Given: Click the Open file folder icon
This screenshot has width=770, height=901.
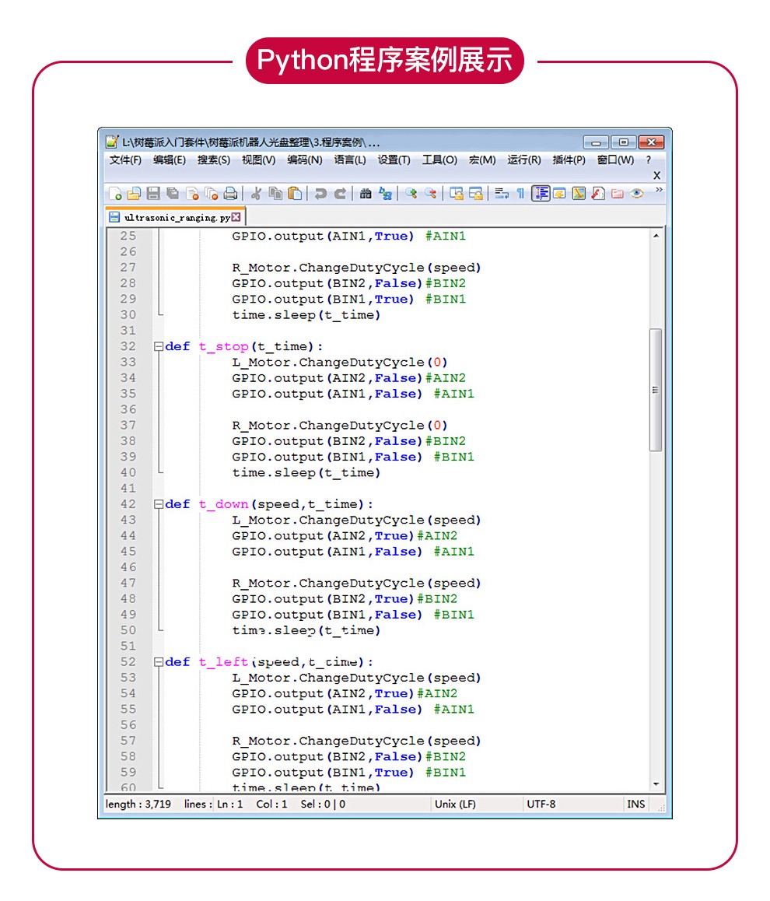Looking at the screenshot, I should pyautogui.click(x=134, y=194).
